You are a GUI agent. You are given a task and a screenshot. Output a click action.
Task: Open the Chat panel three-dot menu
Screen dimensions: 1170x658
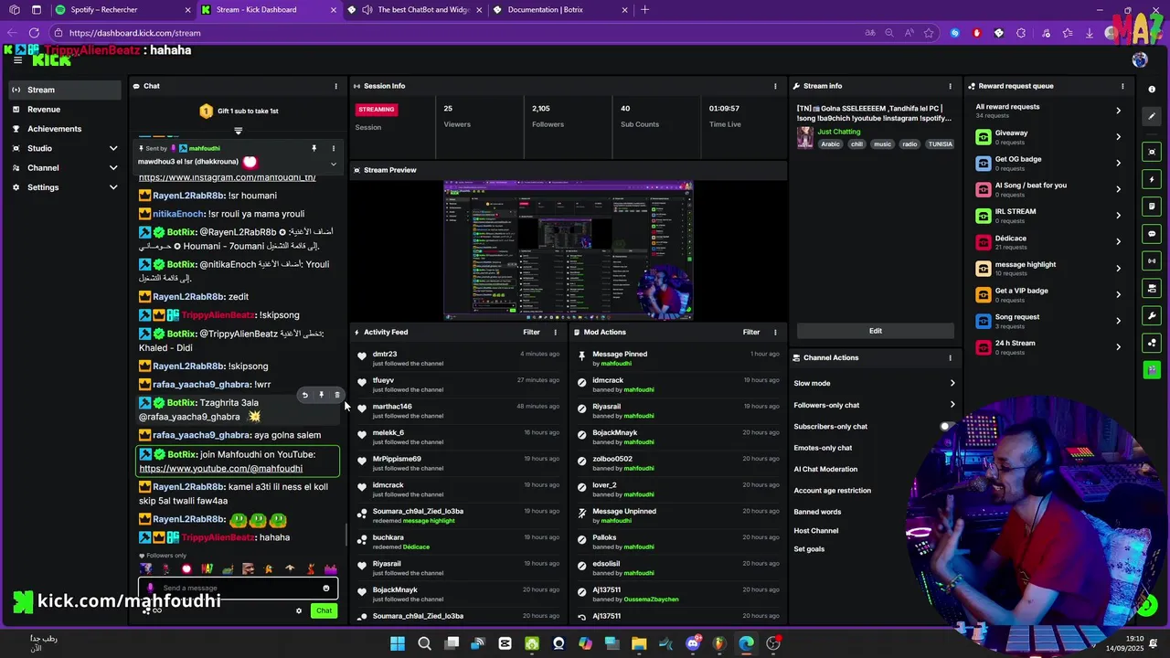[335, 86]
